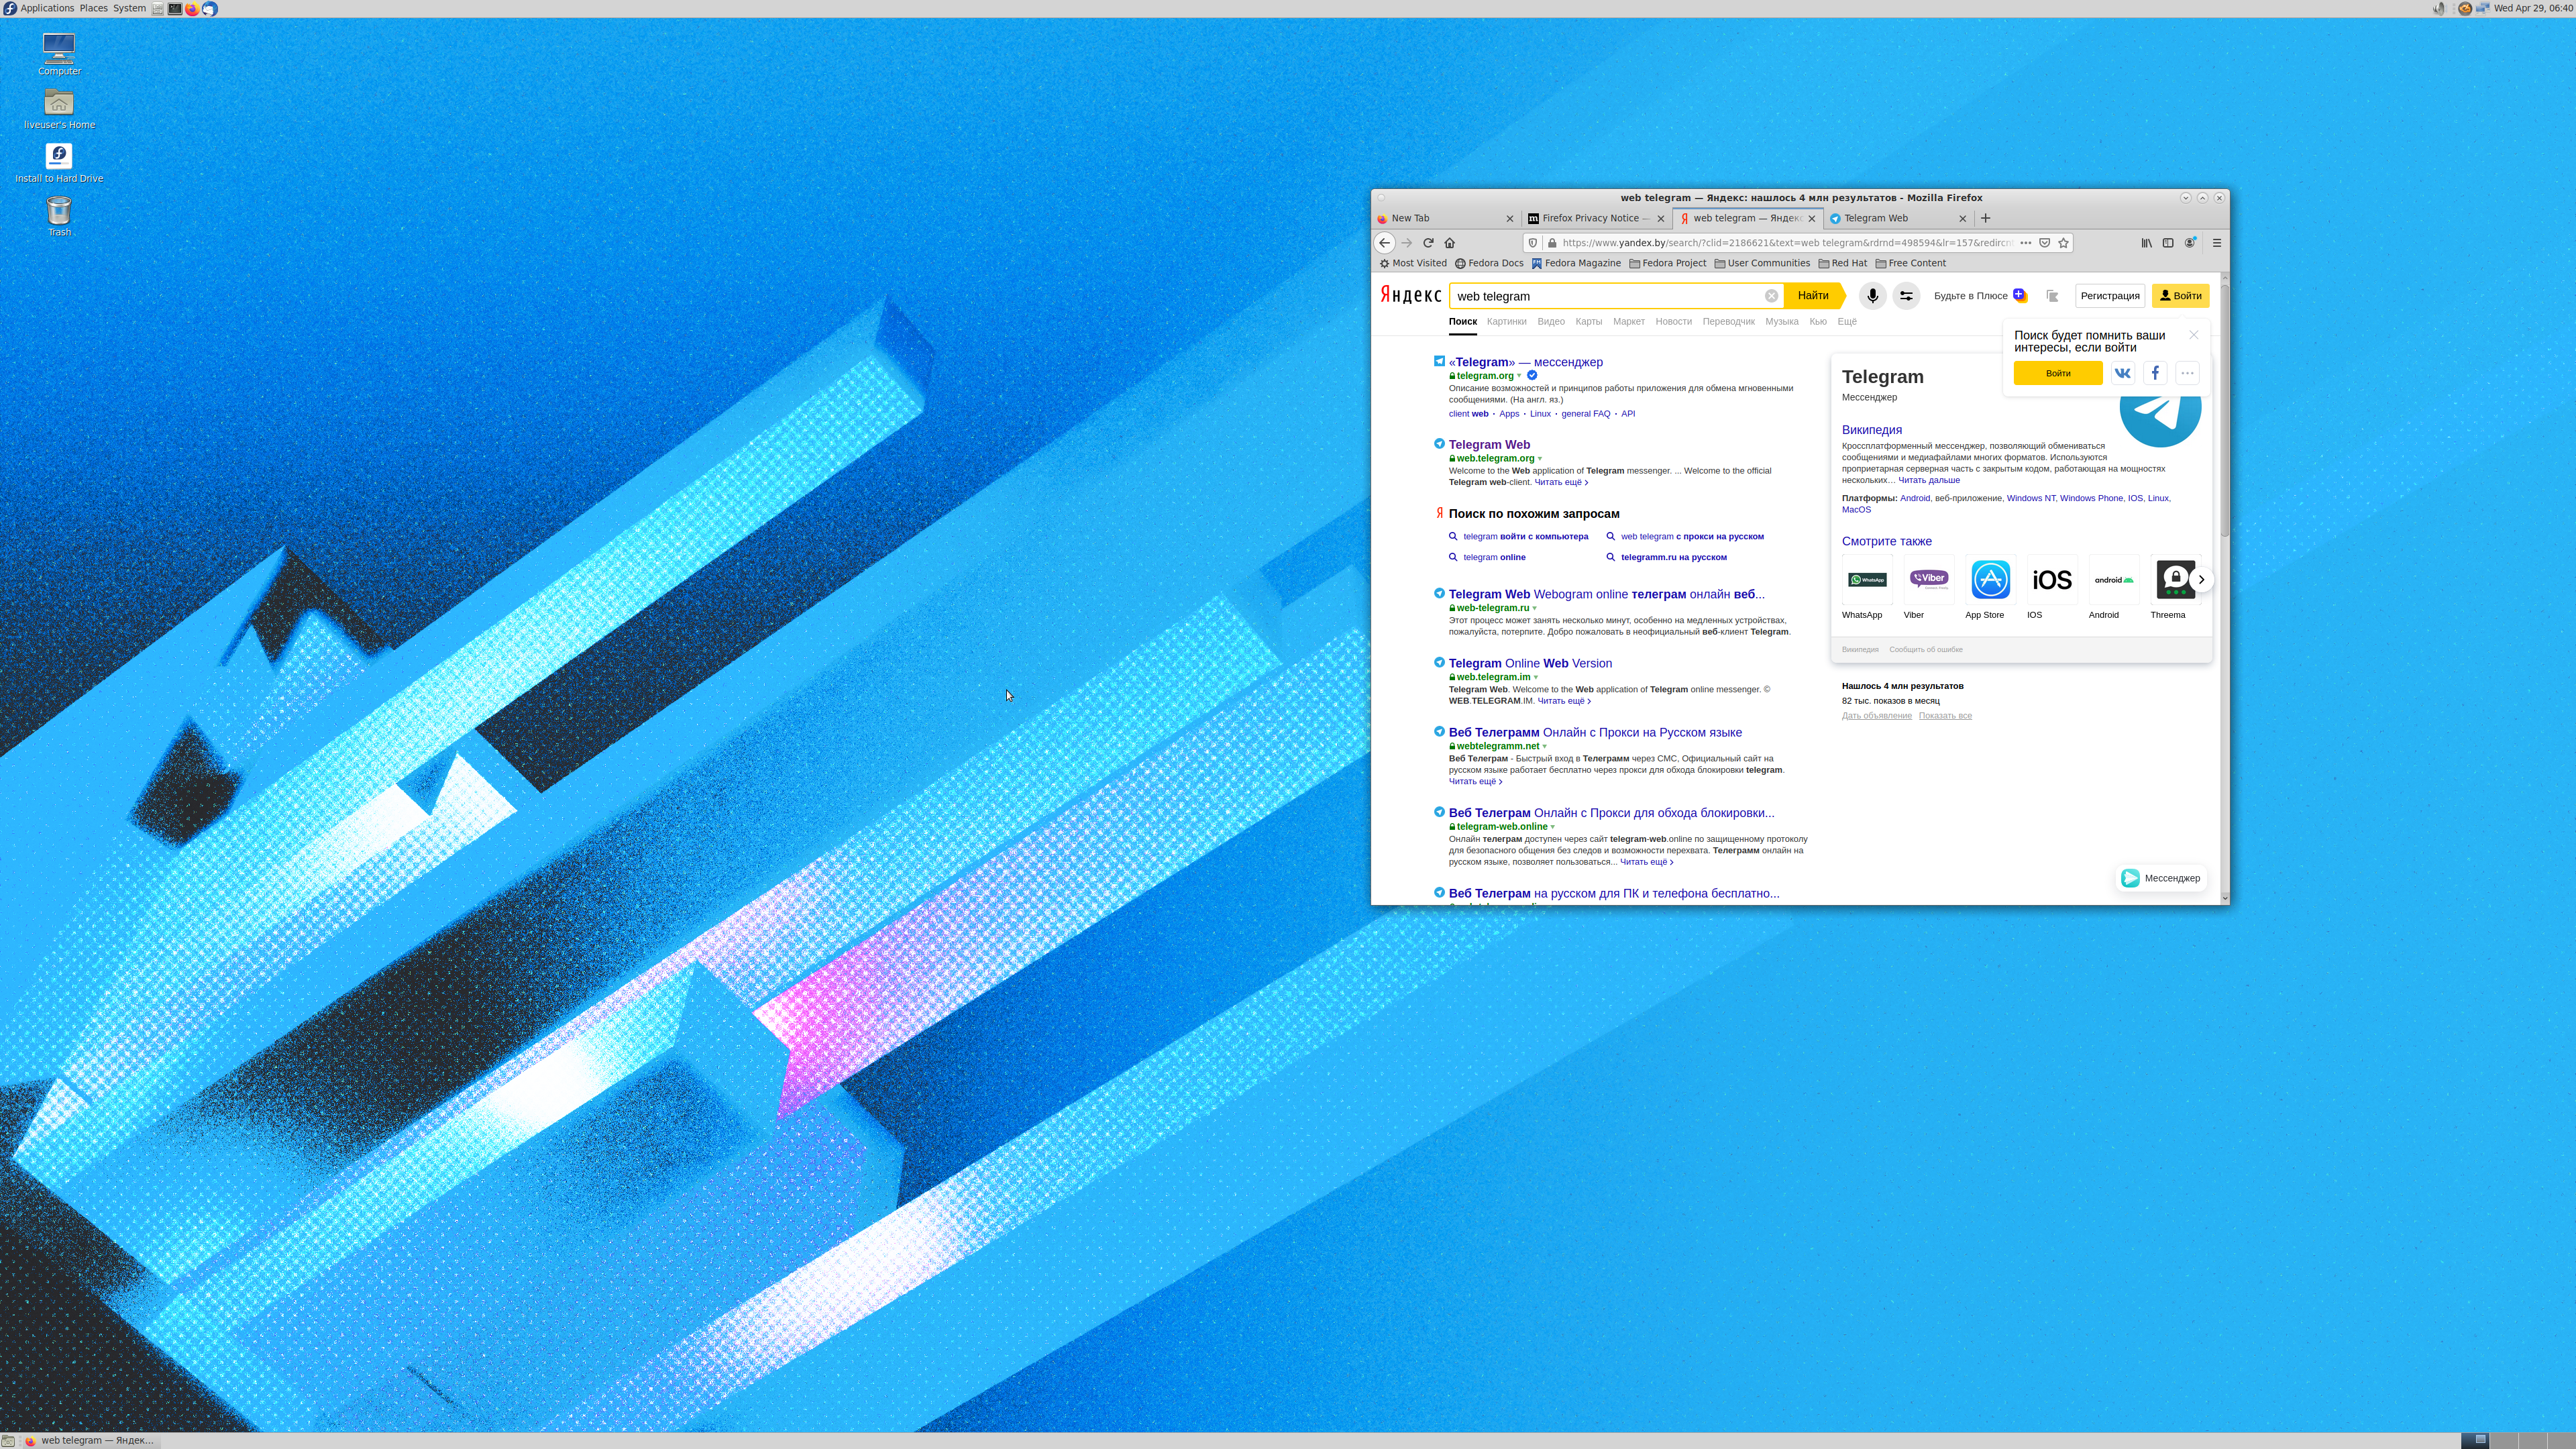Select the Видео search category
The width and height of the screenshot is (2576, 1449).
(1551, 322)
